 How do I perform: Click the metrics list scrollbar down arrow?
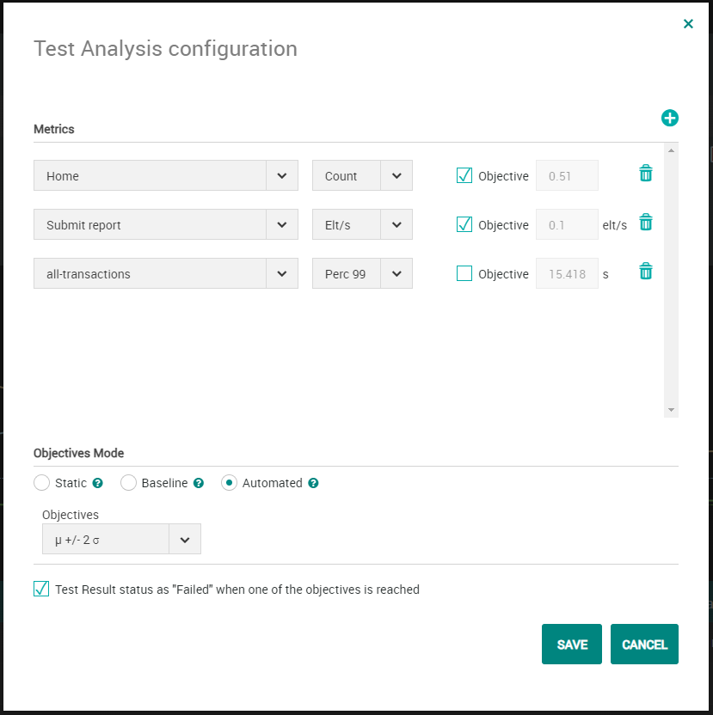(x=672, y=410)
